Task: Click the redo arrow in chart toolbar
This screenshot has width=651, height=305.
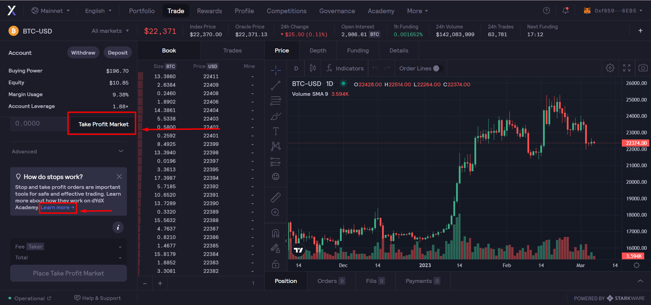Action: [387, 68]
